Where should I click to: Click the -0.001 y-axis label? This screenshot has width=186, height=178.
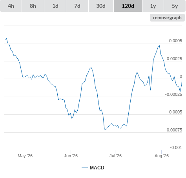(176, 147)
